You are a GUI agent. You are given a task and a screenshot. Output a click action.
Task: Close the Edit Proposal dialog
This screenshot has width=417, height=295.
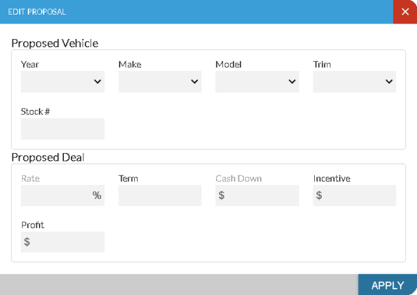click(x=404, y=12)
